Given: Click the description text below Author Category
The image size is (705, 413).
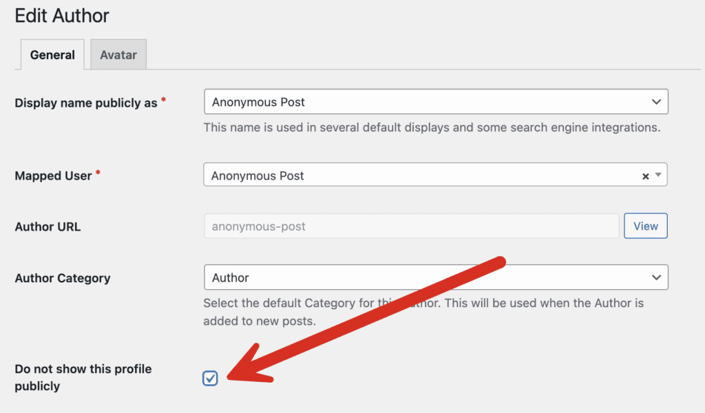Looking at the screenshot, I should click(x=423, y=312).
